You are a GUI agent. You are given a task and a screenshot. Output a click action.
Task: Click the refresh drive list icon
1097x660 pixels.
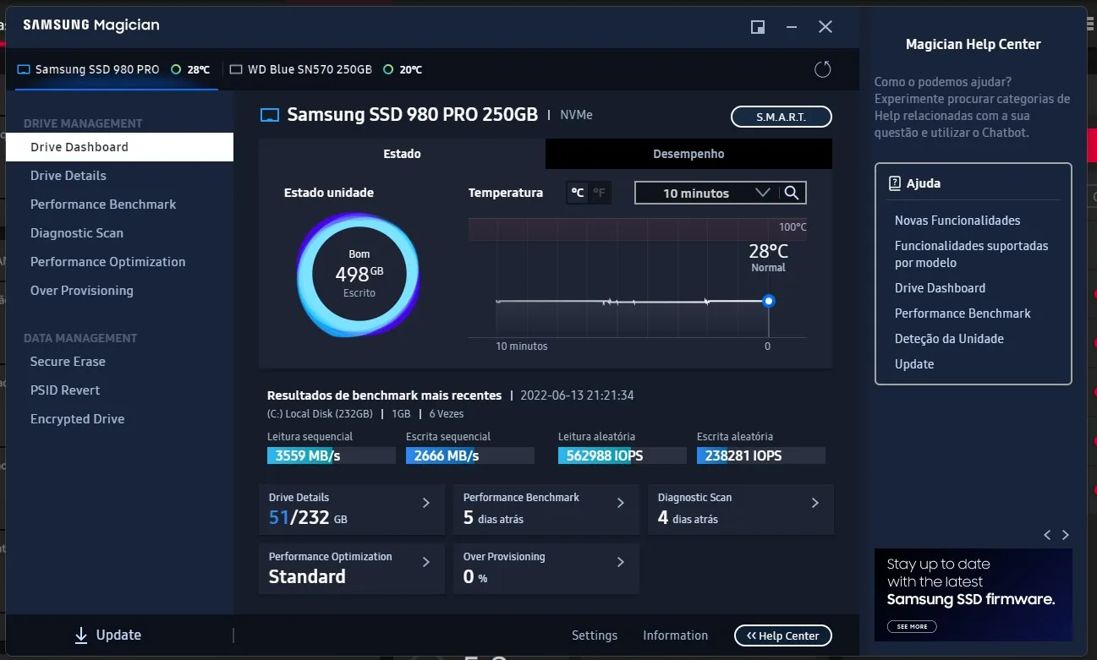coord(822,69)
